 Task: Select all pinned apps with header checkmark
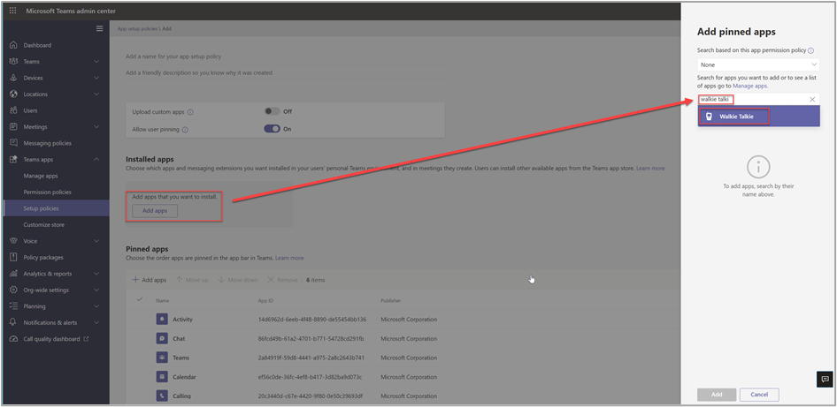[140, 300]
